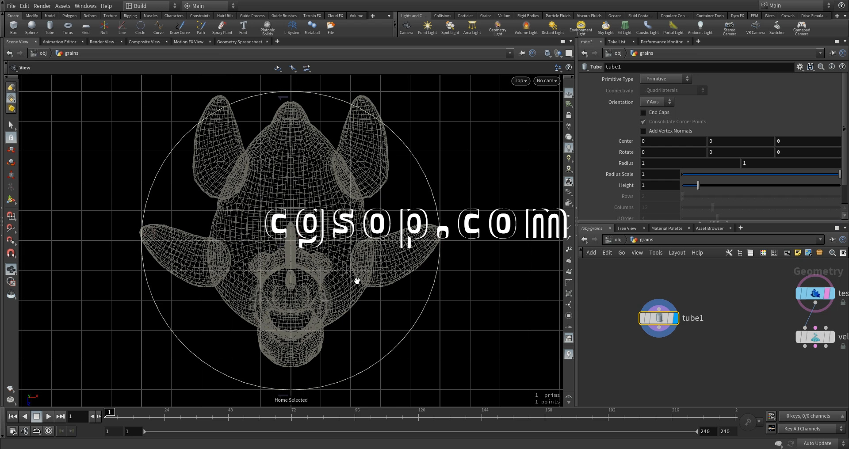This screenshot has height=449, width=849.
Task: Open the Primitive Type dropdown
Action: pos(665,79)
